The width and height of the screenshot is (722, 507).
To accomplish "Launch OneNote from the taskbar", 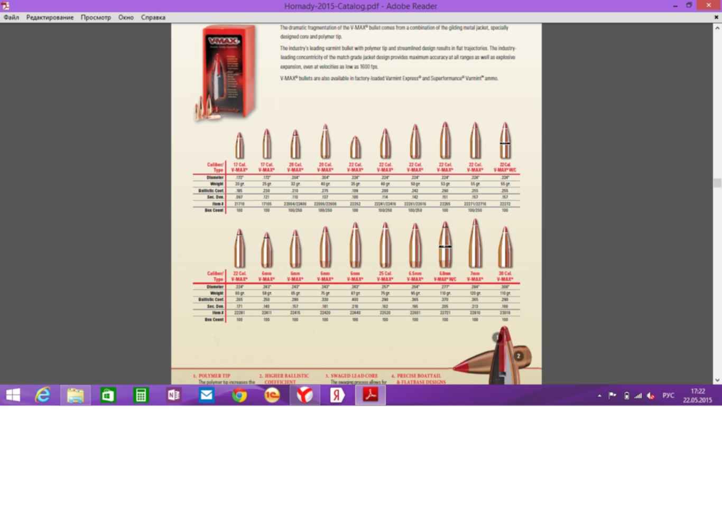I will 174,395.
